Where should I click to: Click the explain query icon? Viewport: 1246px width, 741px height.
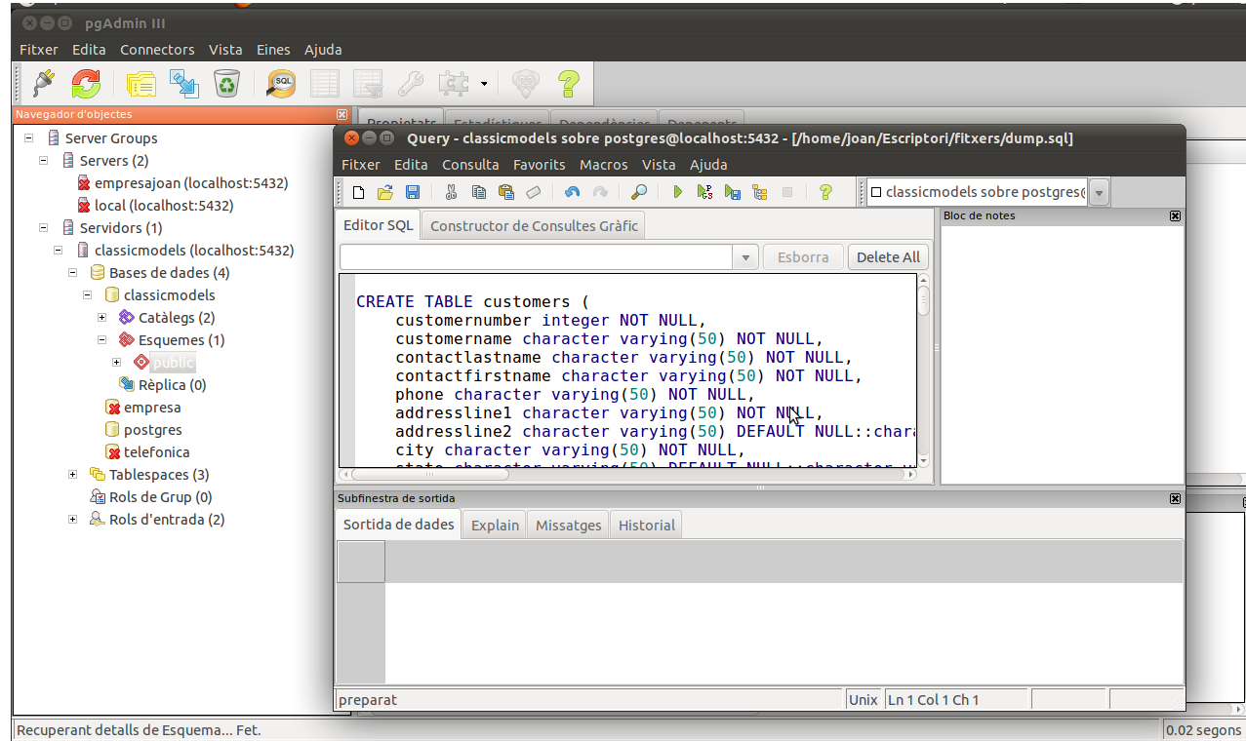(x=759, y=192)
